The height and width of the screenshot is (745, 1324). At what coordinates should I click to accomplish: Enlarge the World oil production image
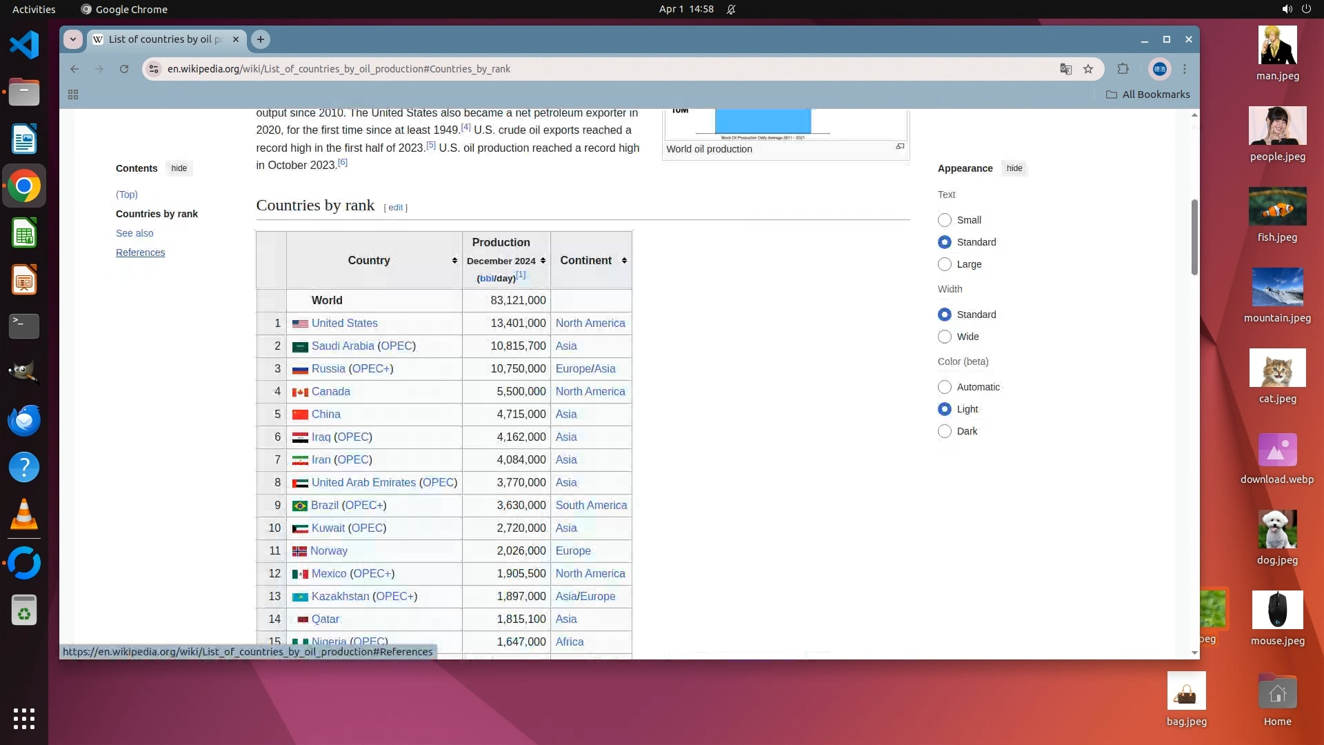[x=900, y=146]
